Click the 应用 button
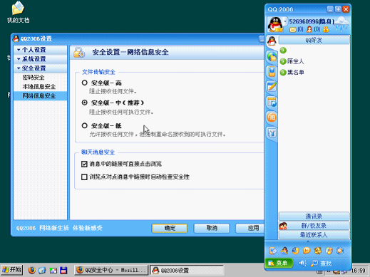The width and height of the screenshot is (370, 277). click(251, 229)
